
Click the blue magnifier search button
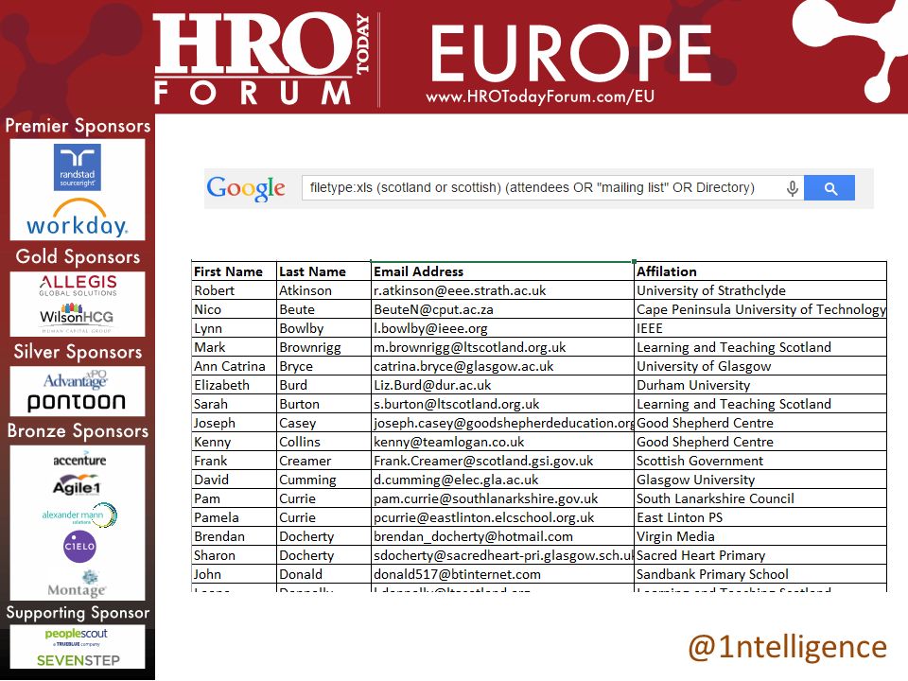coord(829,188)
